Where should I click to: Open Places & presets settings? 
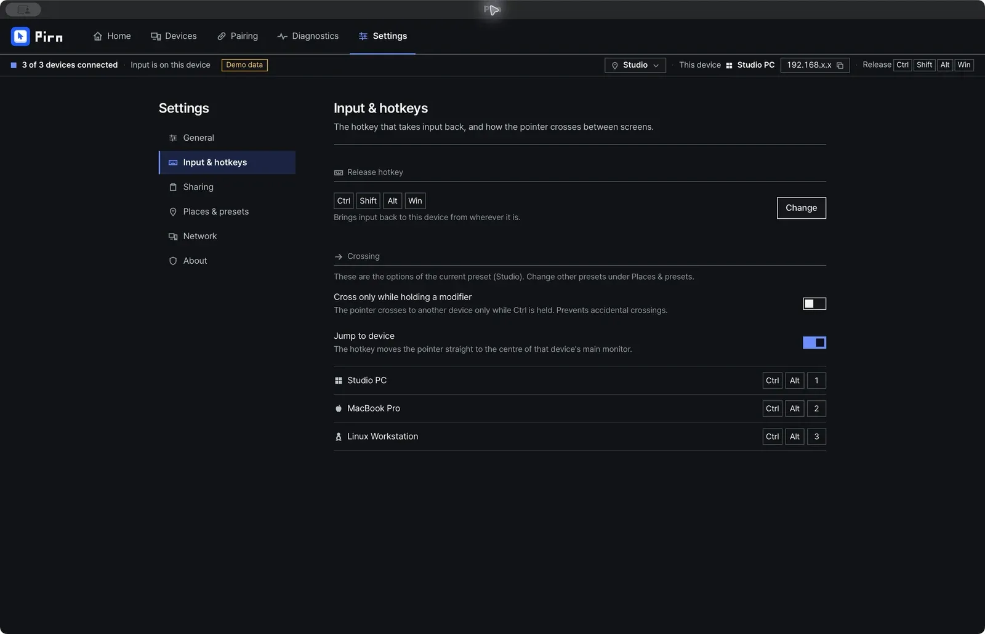[227, 212]
